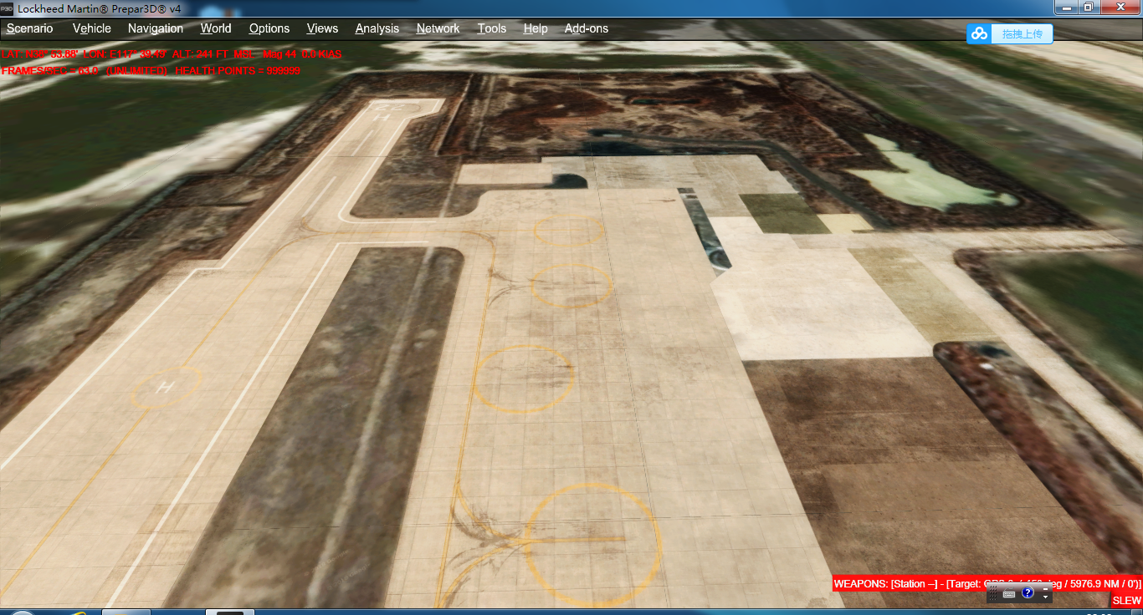Open the Vehicle menu

tap(92, 28)
